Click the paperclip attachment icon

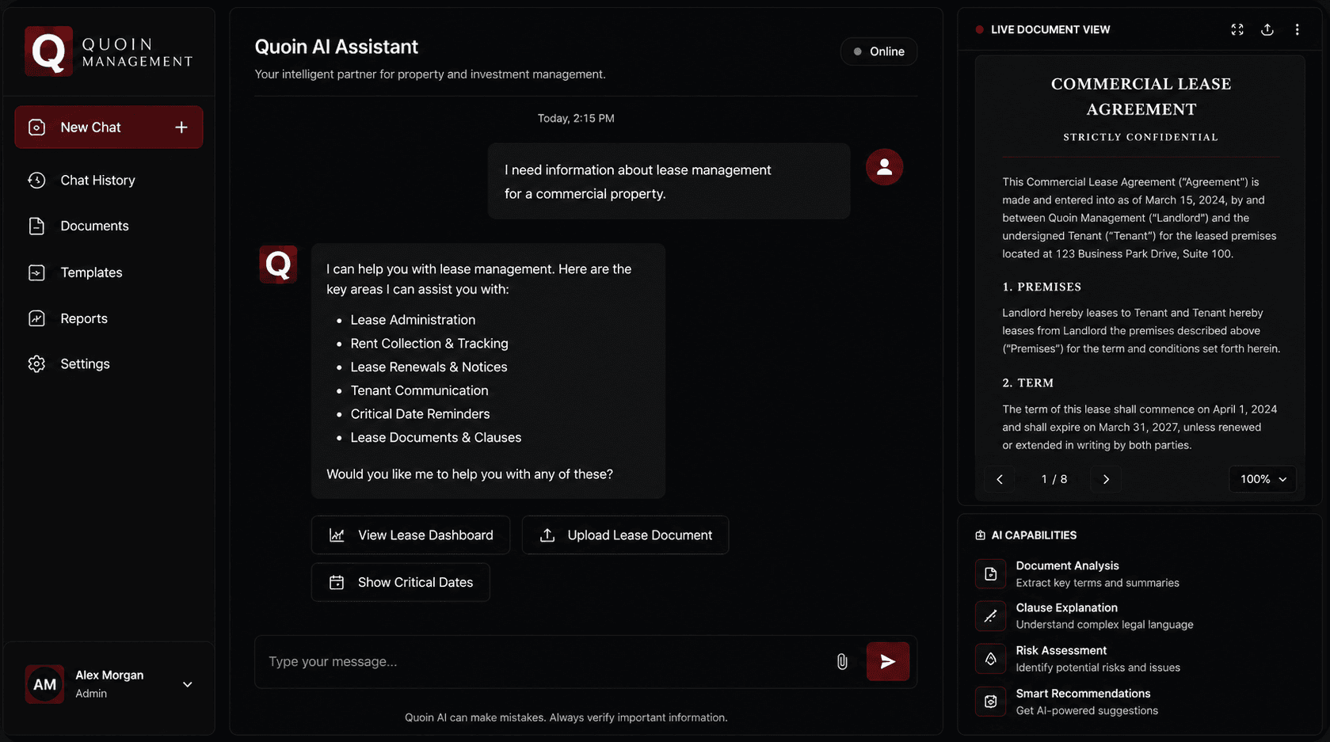842,661
